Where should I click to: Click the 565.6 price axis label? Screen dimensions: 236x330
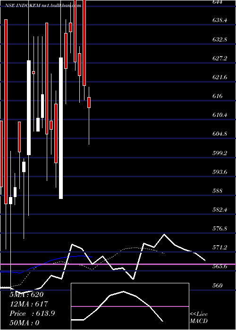pyautogui.click(x=220, y=266)
